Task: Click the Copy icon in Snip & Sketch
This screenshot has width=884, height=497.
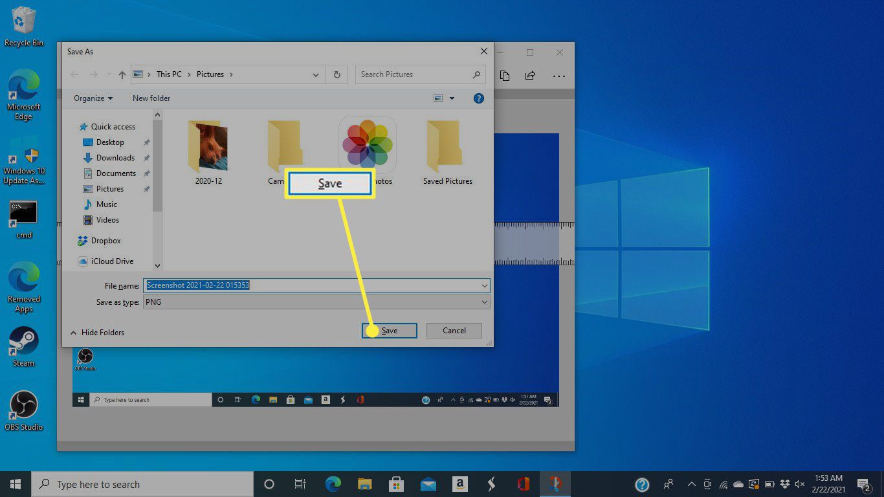Action: pos(505,76)
